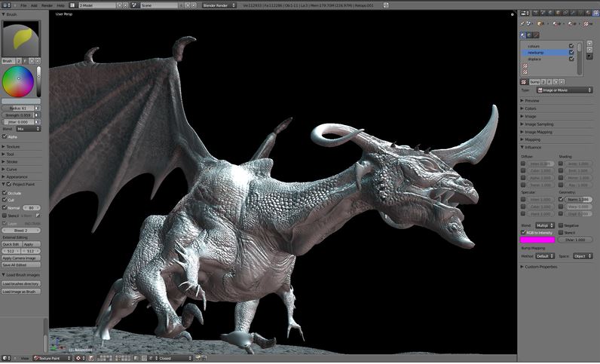The image size is (600, 364).
Task: Expand the Curve panel in tool shelf
Action: click(10, 169)
